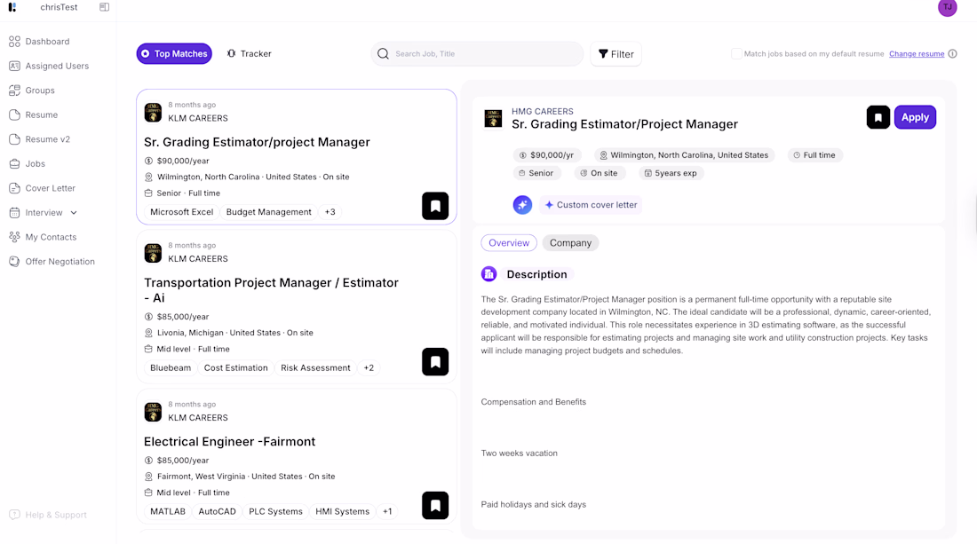The image size is (977, 544).
Task: Click company logo on Transportation card
Action: pos(153,253)
